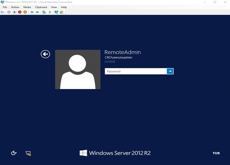The image size is (230, 165).
Task: Open the Help menu
Action: [64, 7]
